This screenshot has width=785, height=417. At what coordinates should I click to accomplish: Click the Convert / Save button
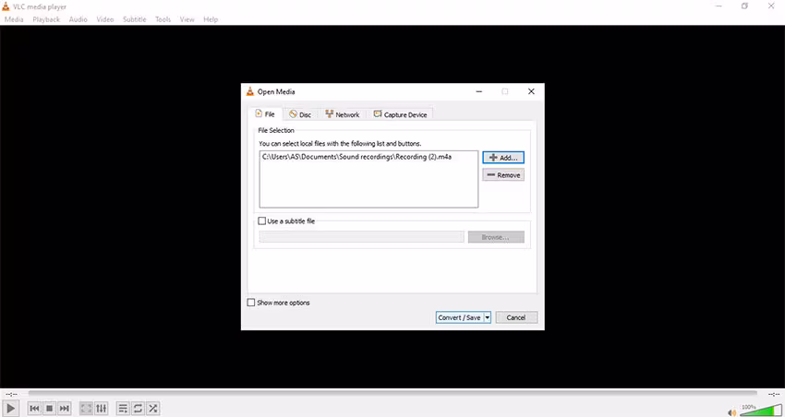tap(459, 317)
